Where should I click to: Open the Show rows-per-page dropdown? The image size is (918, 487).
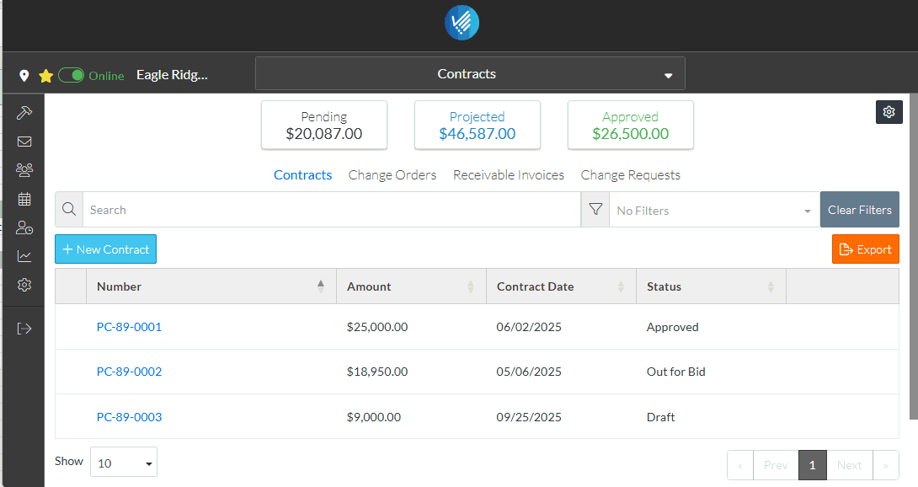click(123, 463)
